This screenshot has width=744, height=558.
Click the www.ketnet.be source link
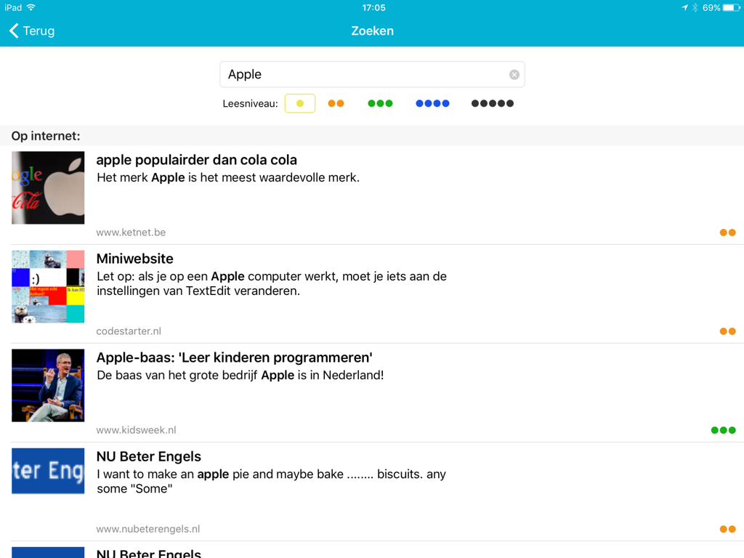131,232
